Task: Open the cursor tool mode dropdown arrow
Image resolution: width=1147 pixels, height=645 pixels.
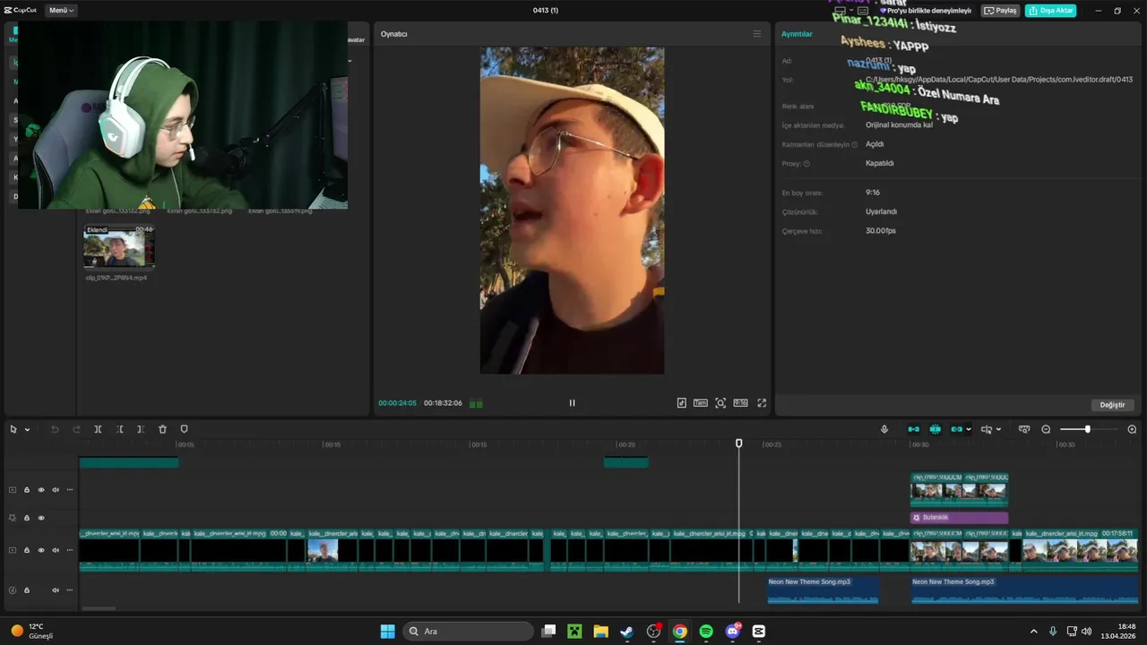Action: pyautogui.click(x=27, y=430)
